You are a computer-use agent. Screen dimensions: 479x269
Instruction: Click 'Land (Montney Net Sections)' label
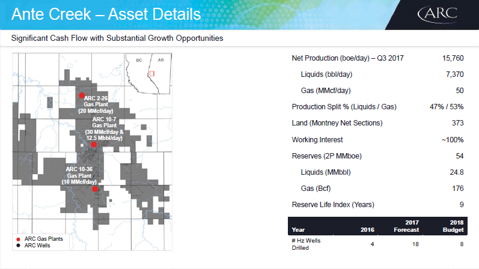[337, 123]
